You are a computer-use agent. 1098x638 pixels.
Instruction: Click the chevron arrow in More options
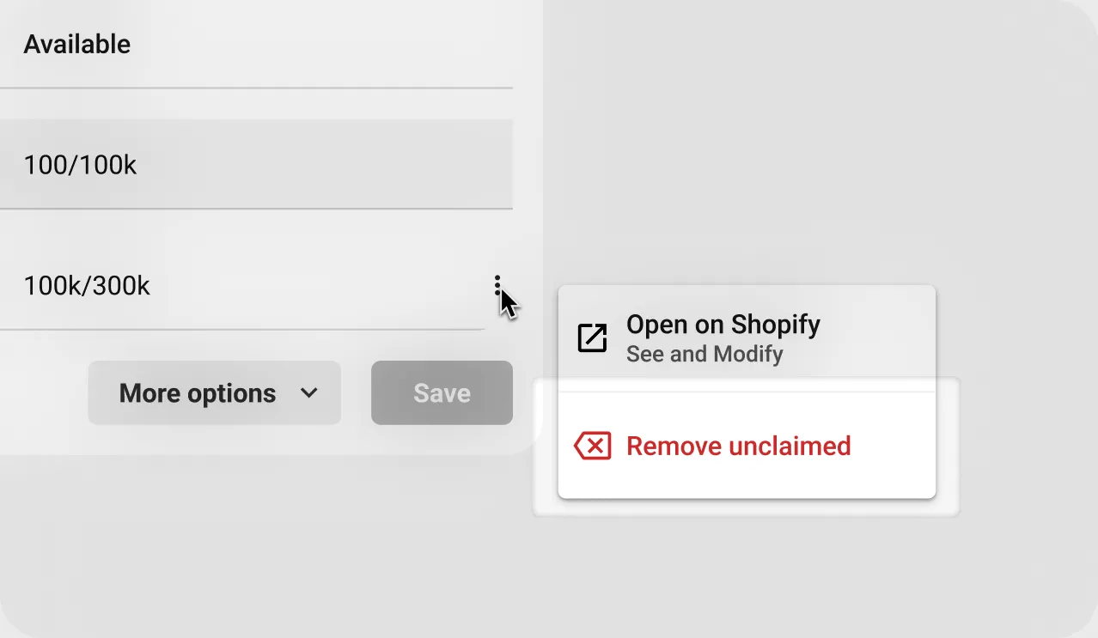309,393
